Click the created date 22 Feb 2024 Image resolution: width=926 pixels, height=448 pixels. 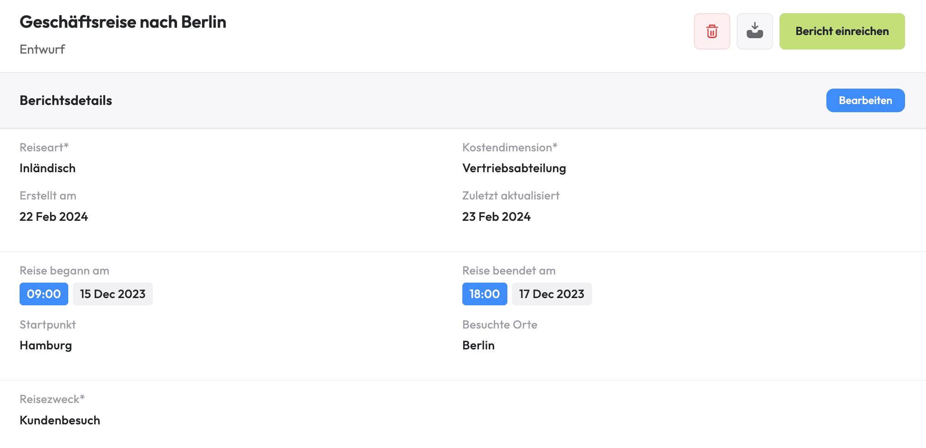(54, 217)
